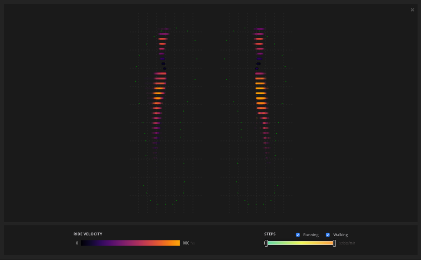Screen dimensions: 421x260
Task: Uncheck the Running steps checkbox
Action: (298, 235)
